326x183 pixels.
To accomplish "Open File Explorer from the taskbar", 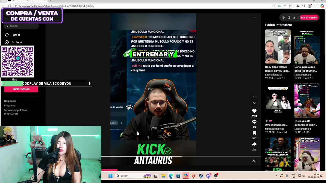I will click(x=163, y=176).
